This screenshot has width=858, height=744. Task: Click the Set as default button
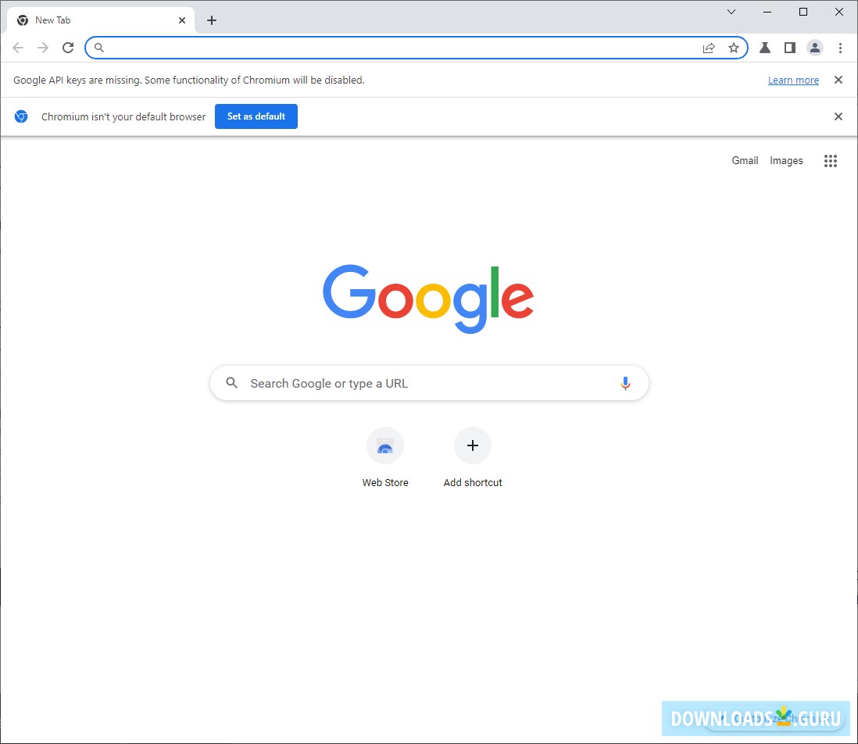click(256, 116)
